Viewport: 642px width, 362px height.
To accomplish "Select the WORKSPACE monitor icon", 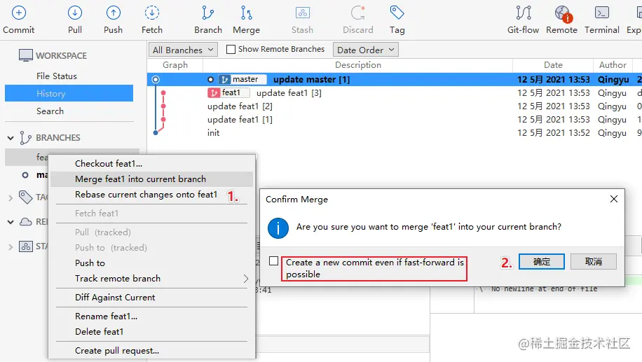I will (x=25, y=55).
